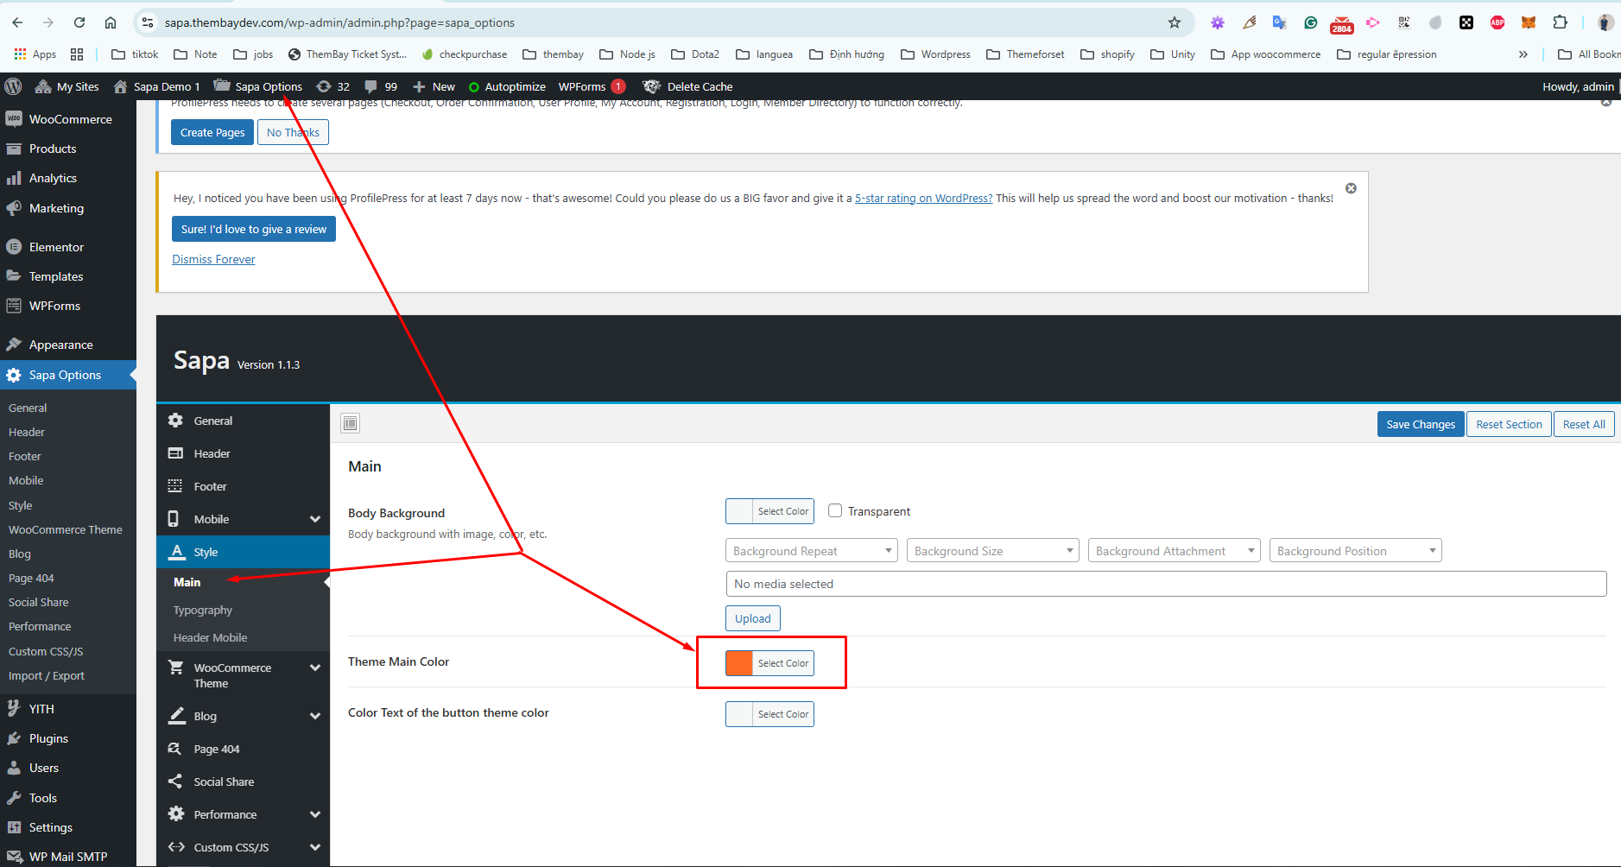Reload the browser page

(x=79, y=22)
